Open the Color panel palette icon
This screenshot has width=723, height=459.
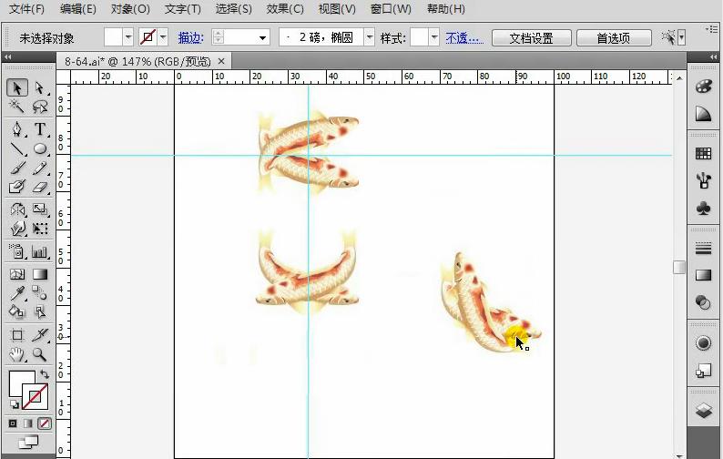point(703,87)
